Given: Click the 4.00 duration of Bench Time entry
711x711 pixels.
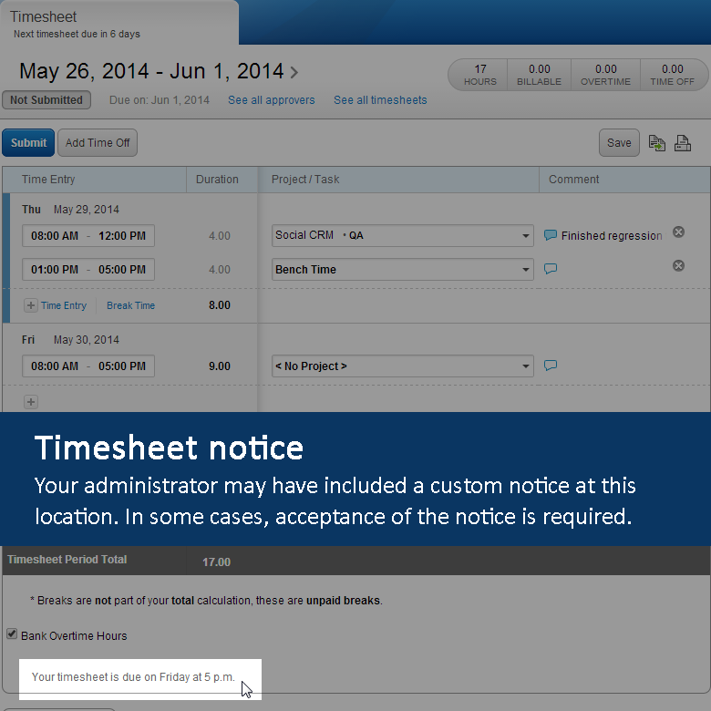Looking at the screenshot, I should [x=220, y=269].
